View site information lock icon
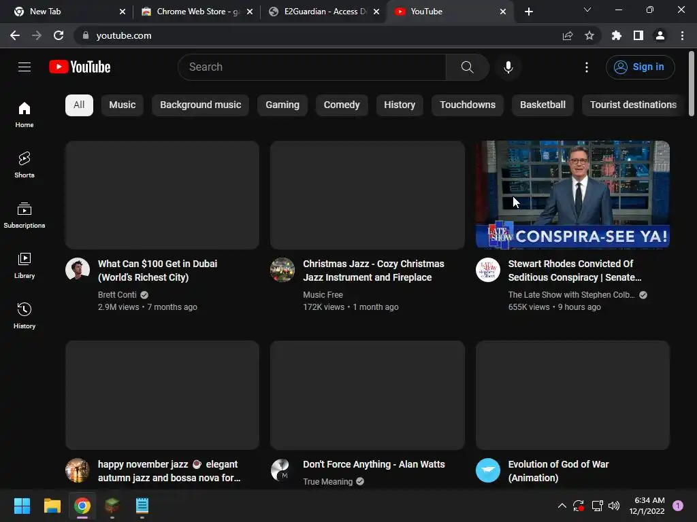This screenshot has width=697, height=522. (86, 35)
